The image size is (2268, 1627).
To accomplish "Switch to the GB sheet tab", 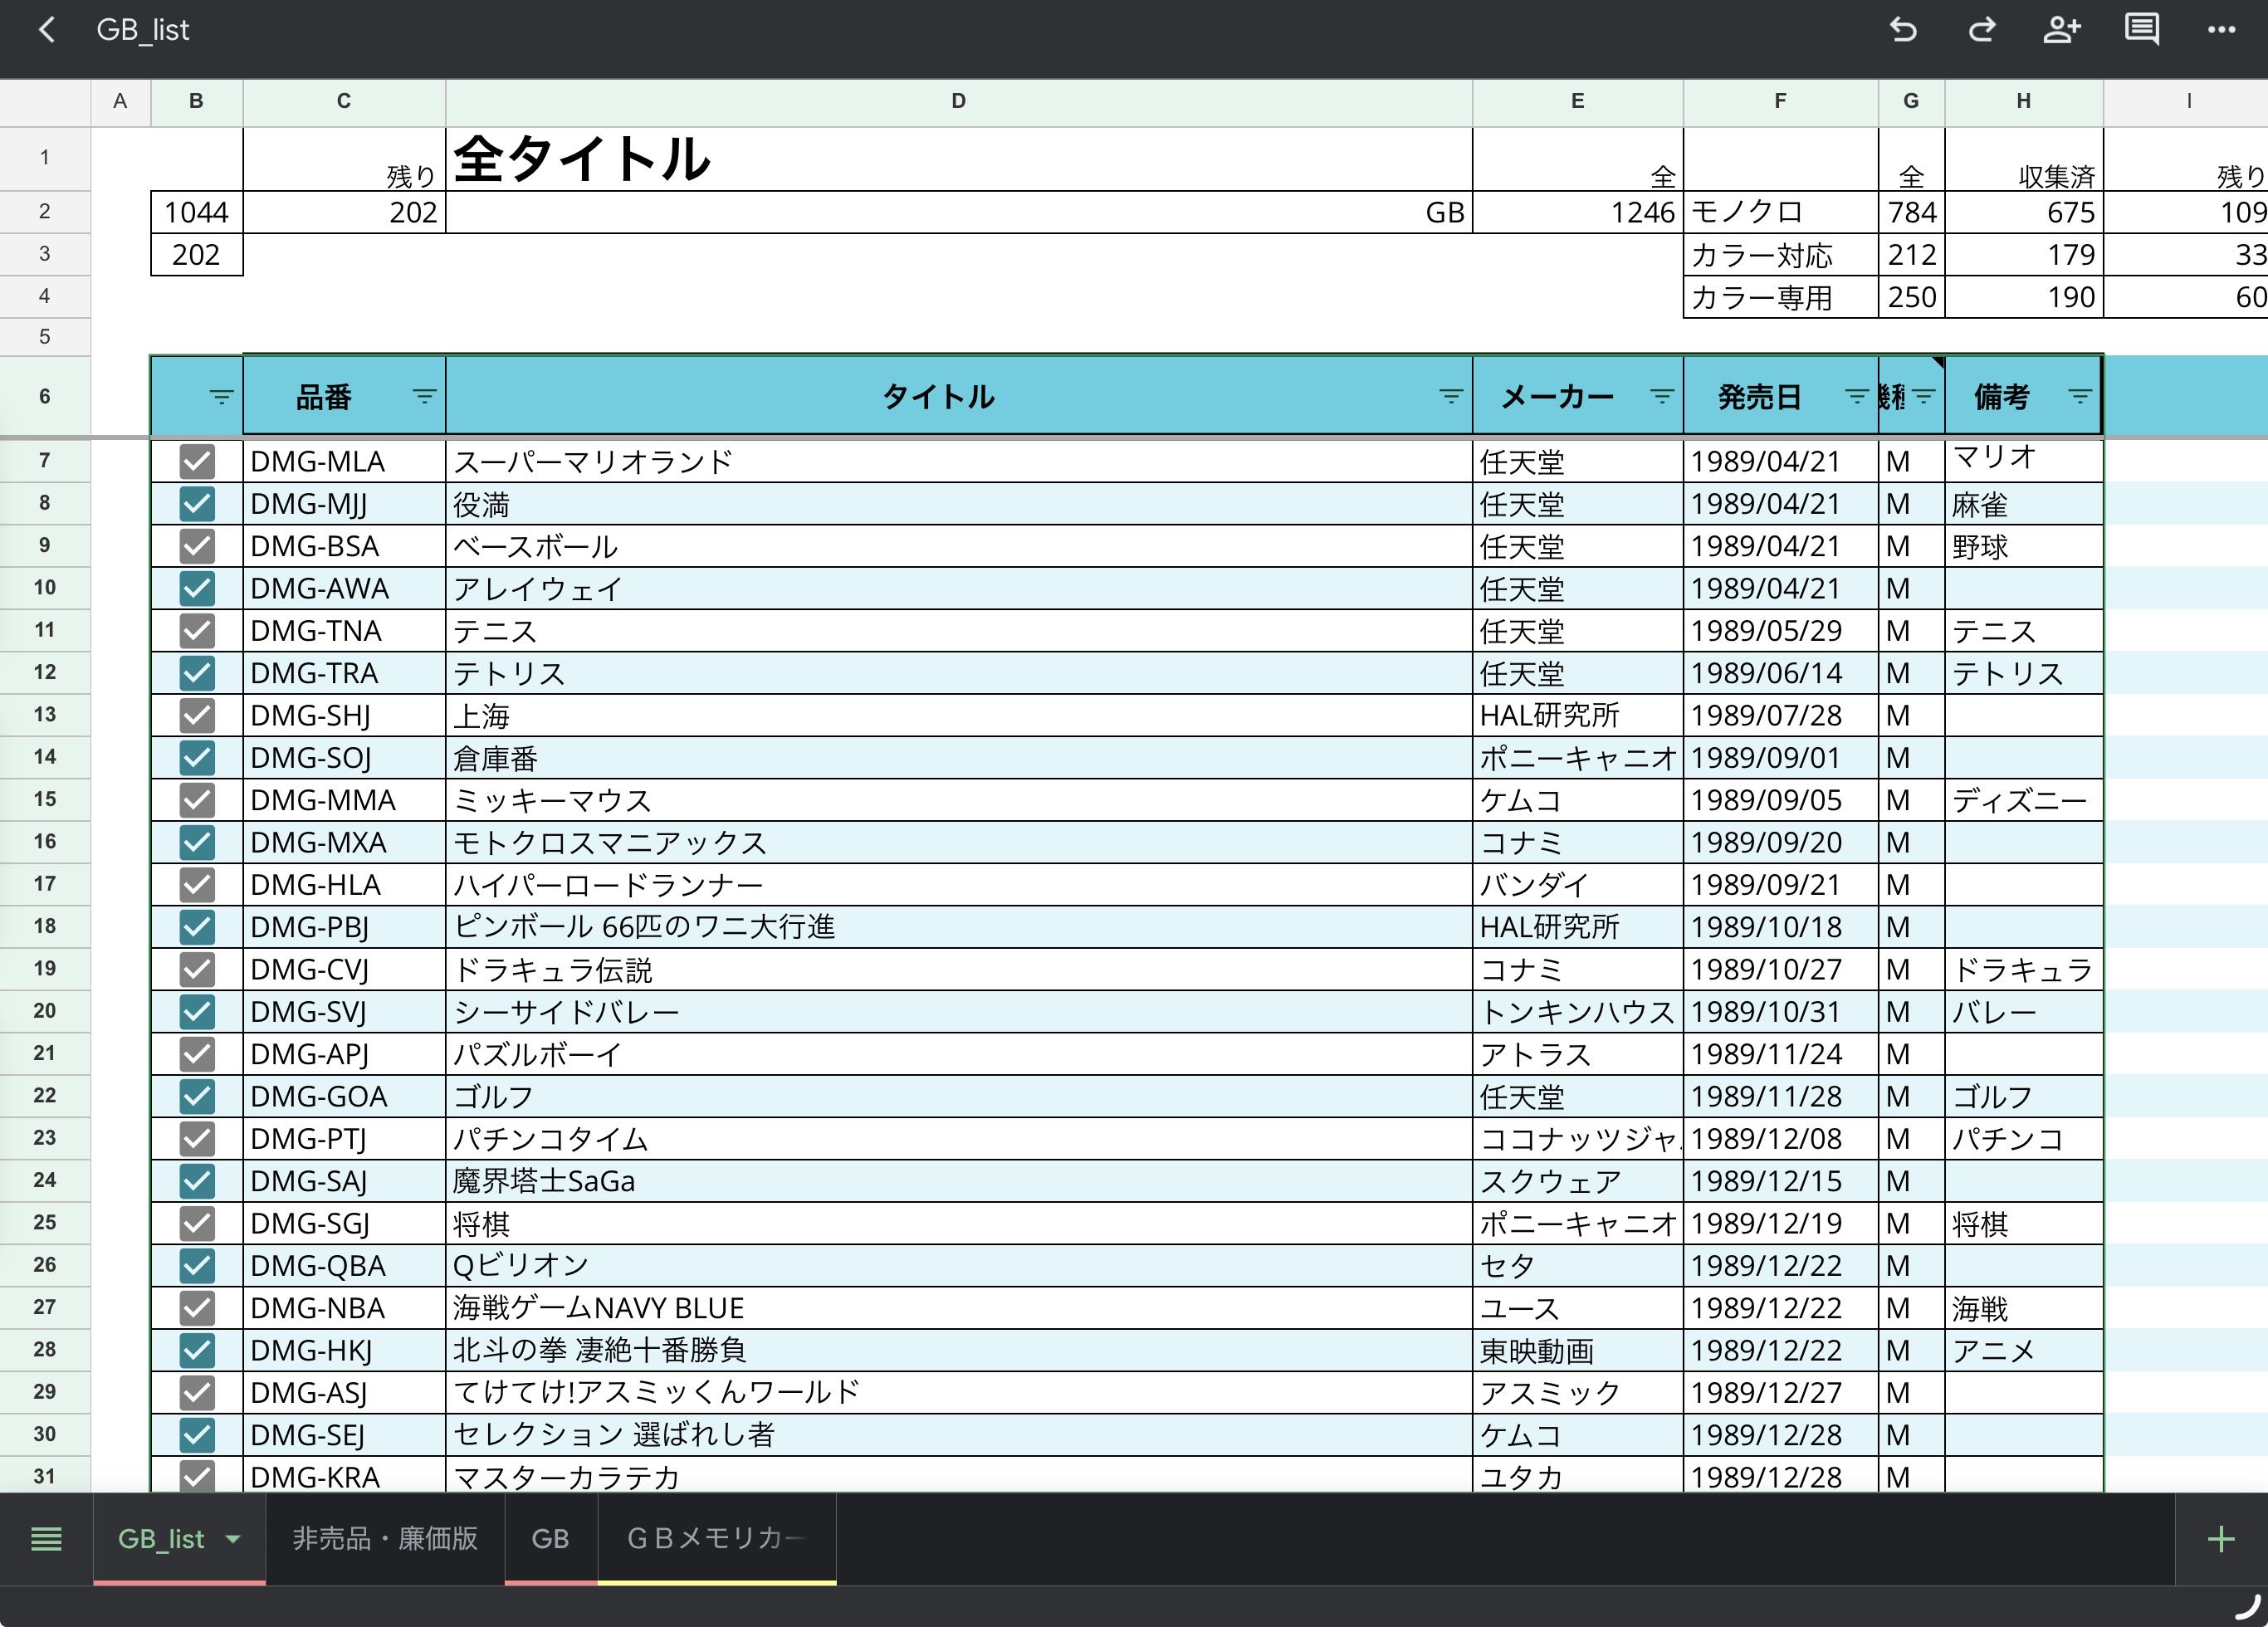I will tap(550, 1538).
